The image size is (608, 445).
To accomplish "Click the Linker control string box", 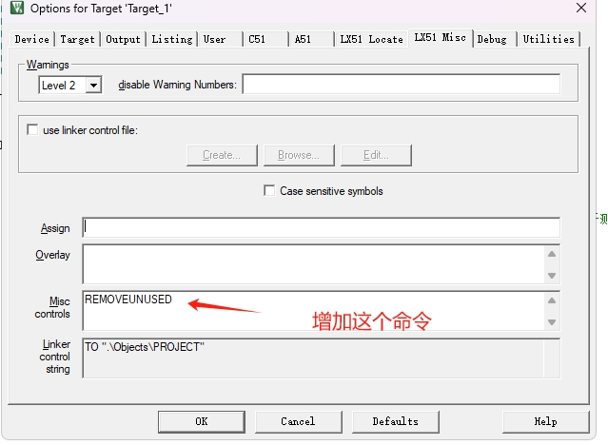I will point(321,358).
